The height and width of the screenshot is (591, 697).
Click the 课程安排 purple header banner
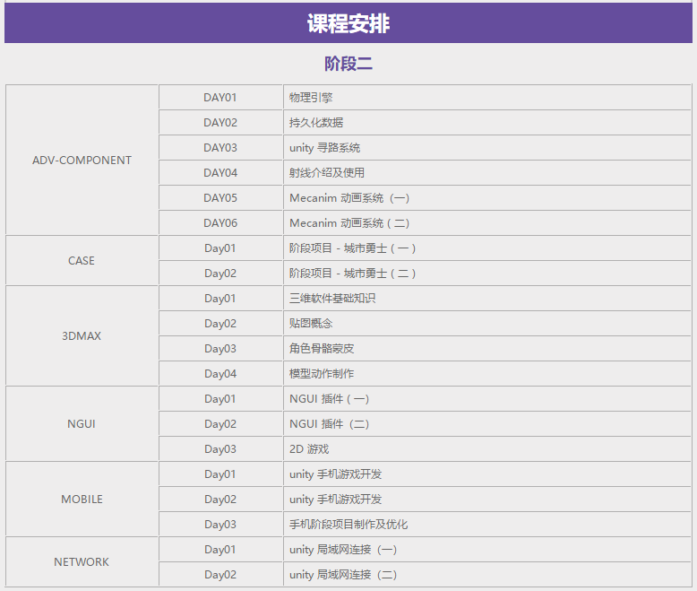[x=348, y=23]
